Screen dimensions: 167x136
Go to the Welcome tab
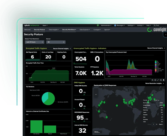pyautogui.click(x=27, y=30)
